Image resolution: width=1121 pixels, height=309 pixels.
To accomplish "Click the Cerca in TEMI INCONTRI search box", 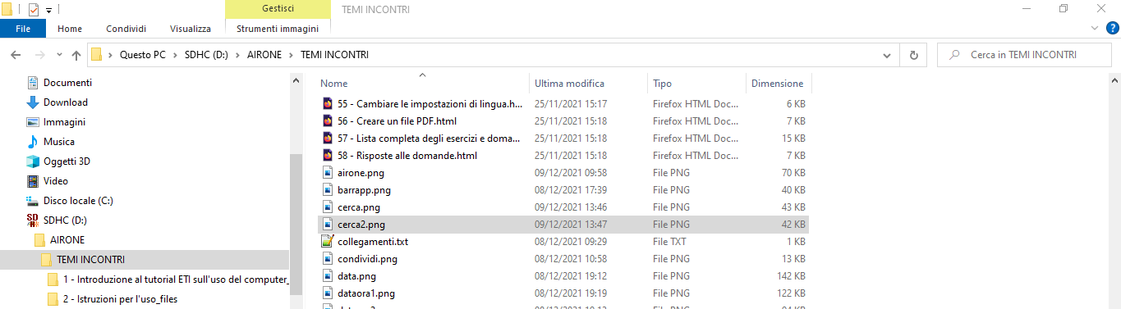I will coord(1025,55).
